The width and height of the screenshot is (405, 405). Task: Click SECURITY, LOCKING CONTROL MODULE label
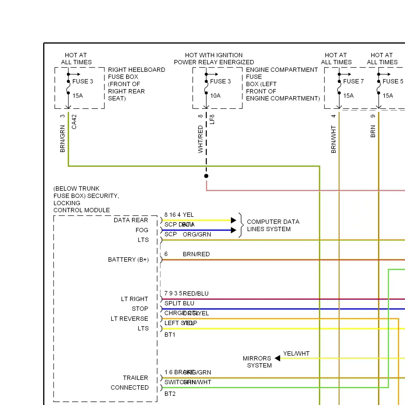(x=86, y=199)
